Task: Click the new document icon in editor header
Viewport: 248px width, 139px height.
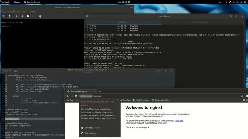Action: (15, 71)
